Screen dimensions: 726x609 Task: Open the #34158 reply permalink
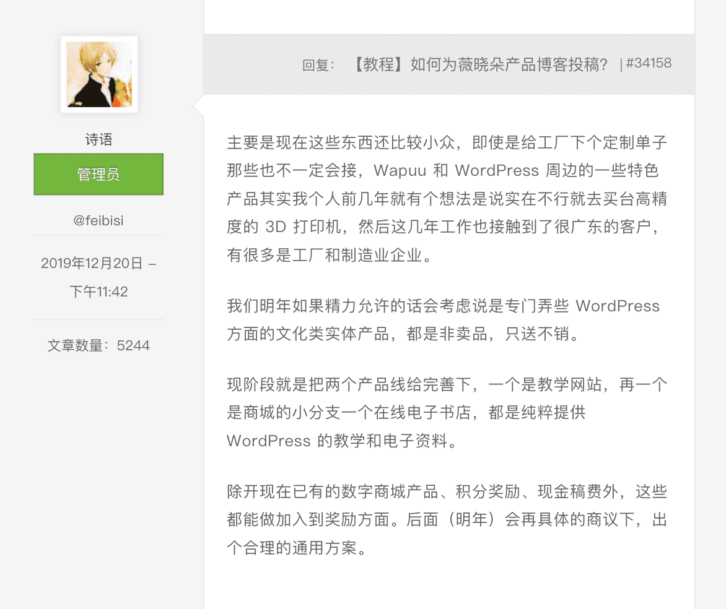pos(649,63)
